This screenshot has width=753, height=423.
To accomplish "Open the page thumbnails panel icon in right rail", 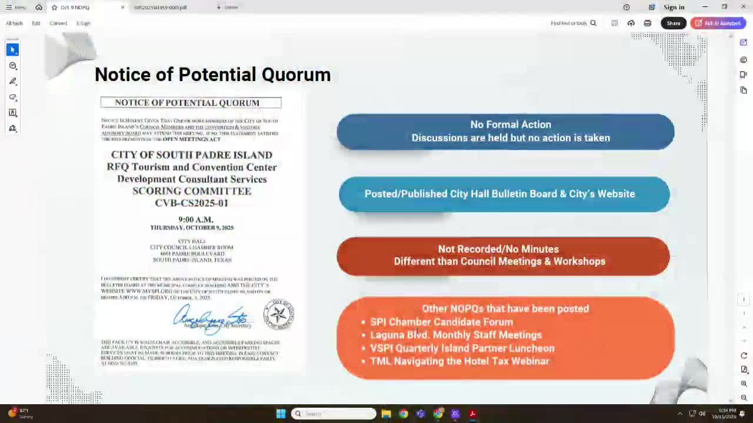I will [x=744, y=90].
